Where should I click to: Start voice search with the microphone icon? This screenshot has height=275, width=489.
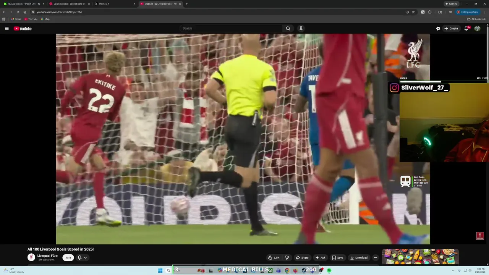click(301, 28)
